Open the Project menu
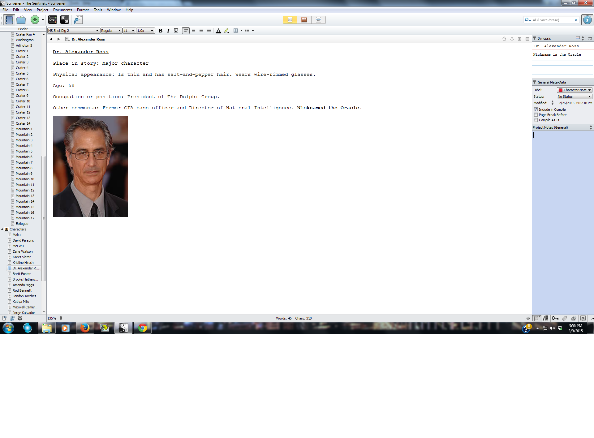 tap(42, 10)
